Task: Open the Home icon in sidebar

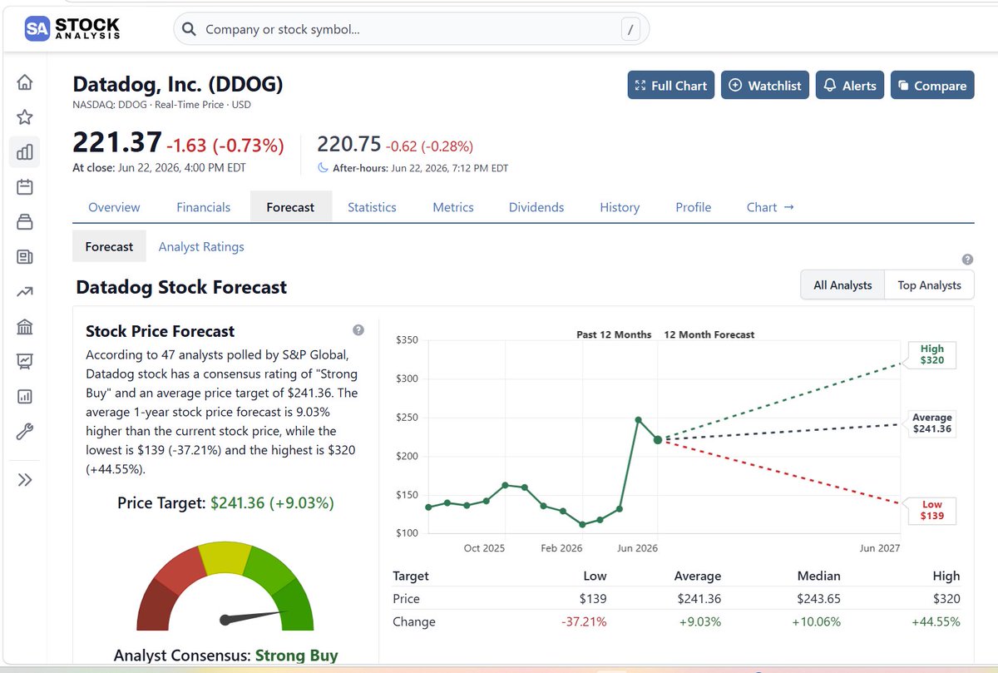Action: tap(25, 82)
